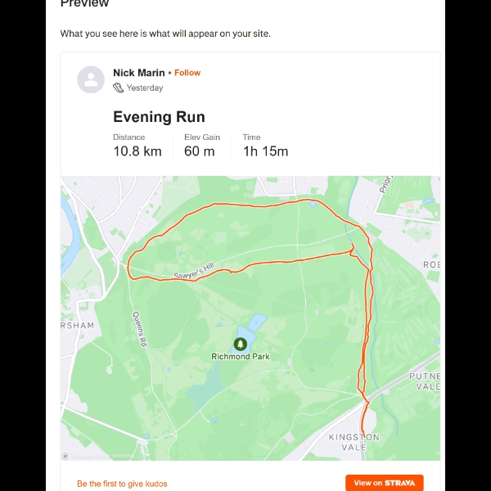Click Nick Marin's profile avatar
The image size is (491, 491).
click(91, 79)
